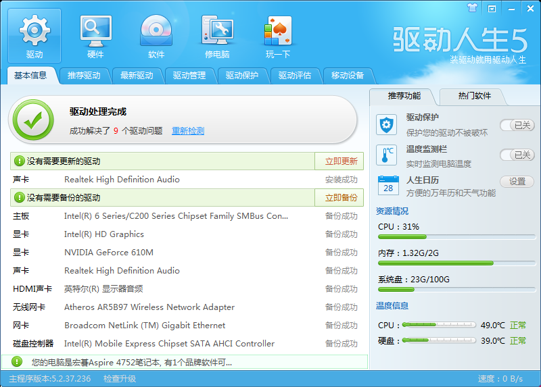The width and height of the screenshot is (541, 387).
Task: Click the 49.0℃ CPU temperature value
Action: pos(493,325)
